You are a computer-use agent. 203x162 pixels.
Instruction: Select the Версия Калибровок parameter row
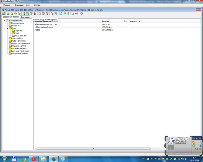[x=45, y=27]
